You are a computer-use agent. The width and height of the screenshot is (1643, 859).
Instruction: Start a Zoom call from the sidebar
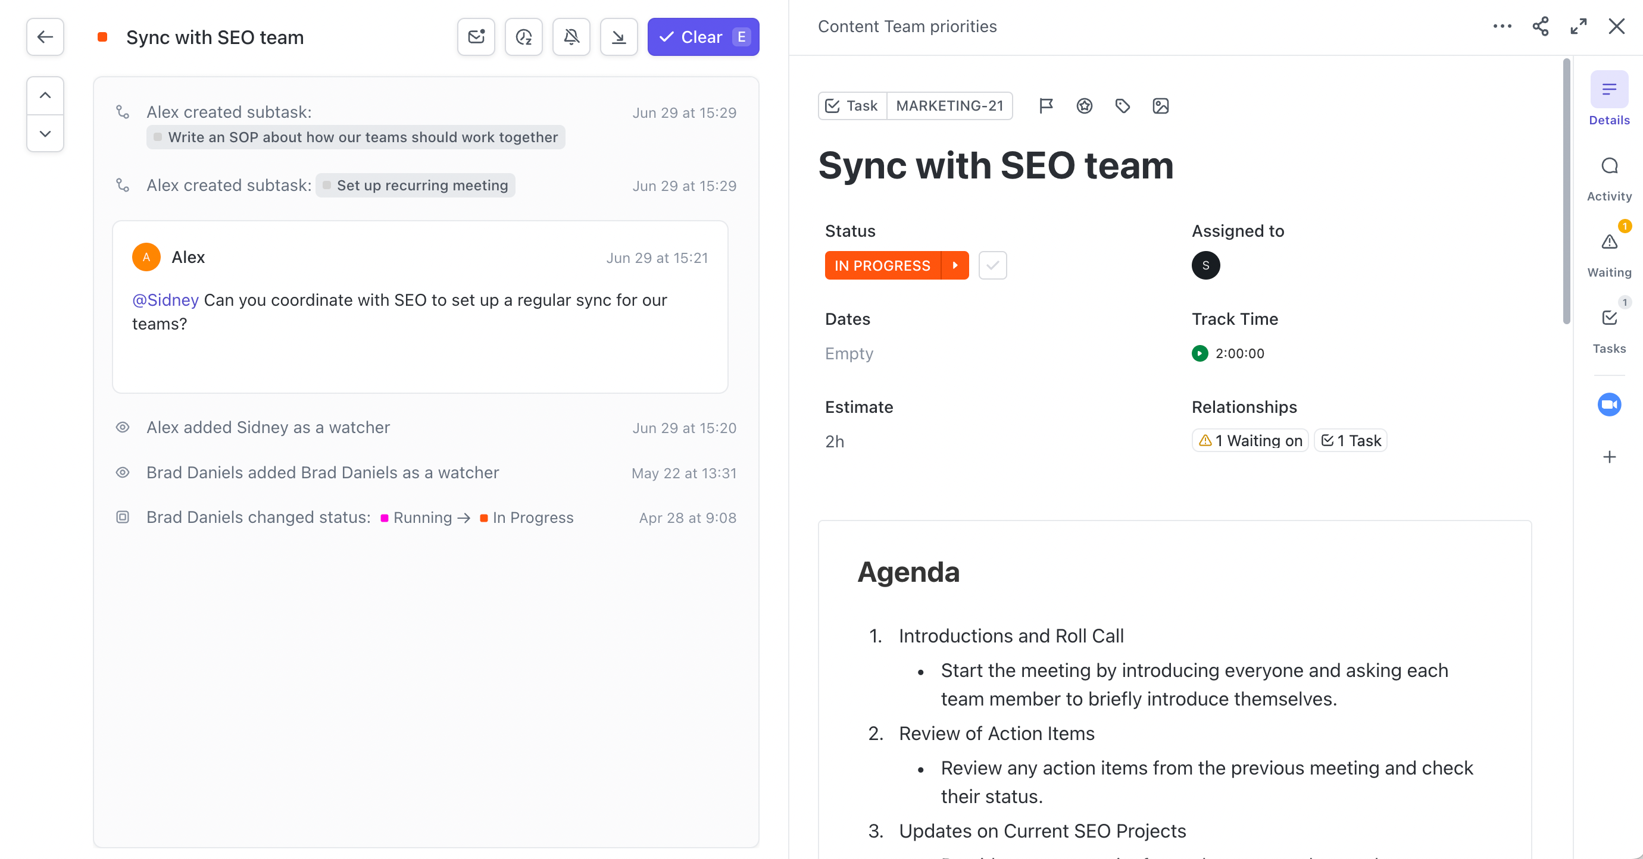[x=1610, y=404]
